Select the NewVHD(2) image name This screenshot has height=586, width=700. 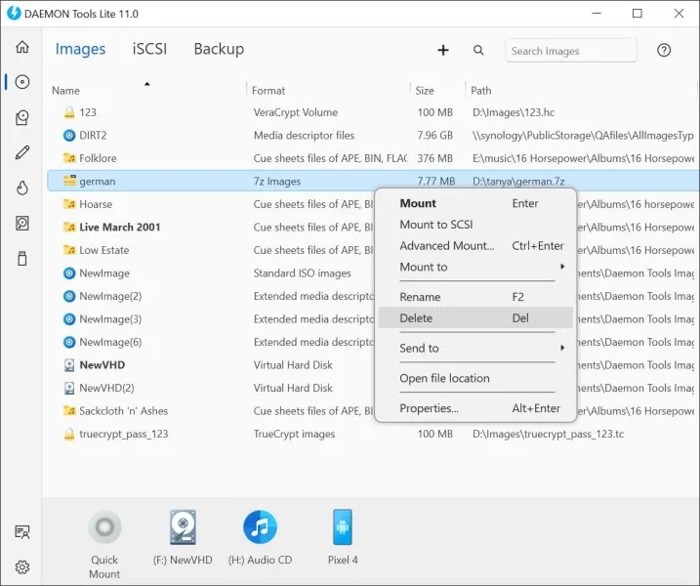coord(106,388)
